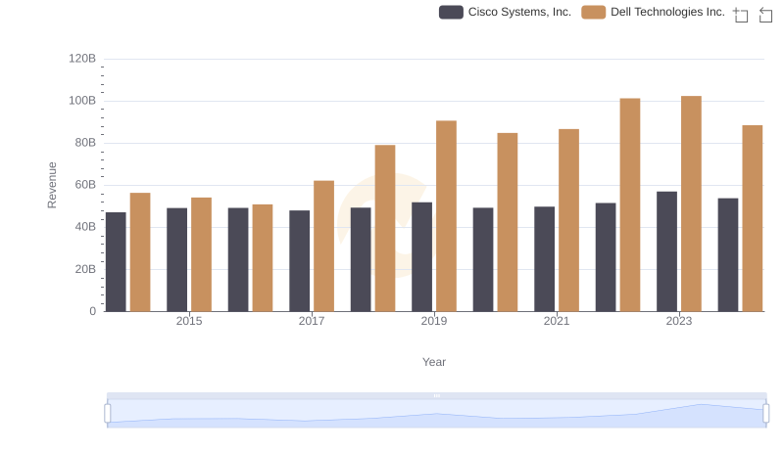The width and height of the screenshot is (784, 451).
Task: Click the 100B y-axis label
Action: pyautogui.click(x=82, y=101)
